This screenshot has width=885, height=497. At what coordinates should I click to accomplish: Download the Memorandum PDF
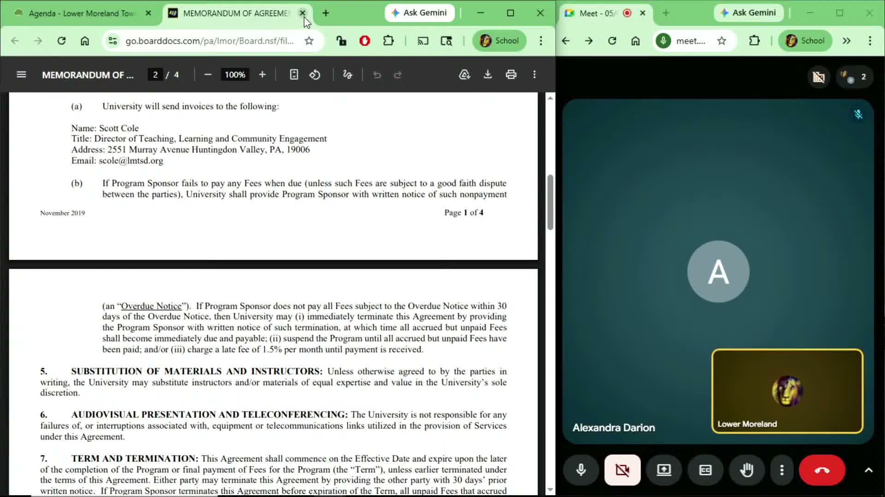point(488,75)
